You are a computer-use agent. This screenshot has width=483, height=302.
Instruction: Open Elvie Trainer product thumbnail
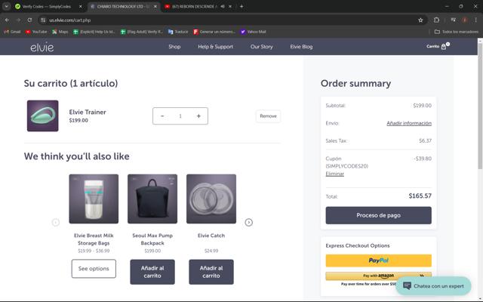42,116
